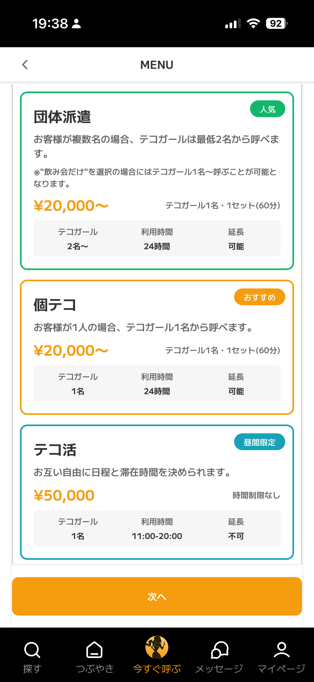Tap the MENU header title

157,65
